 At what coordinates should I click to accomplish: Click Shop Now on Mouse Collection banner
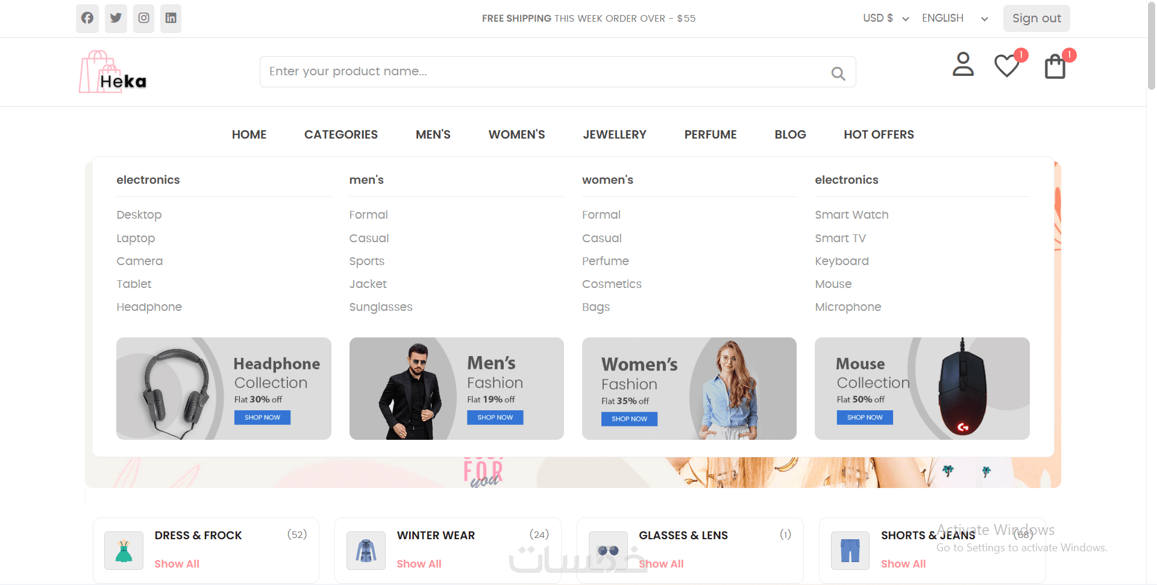pos(865,418)
